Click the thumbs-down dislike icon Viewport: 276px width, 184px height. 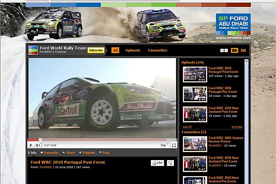click(170, 163)
